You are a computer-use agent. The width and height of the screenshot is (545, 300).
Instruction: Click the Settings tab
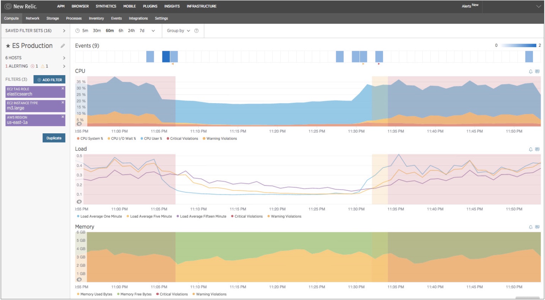[161, 18]
